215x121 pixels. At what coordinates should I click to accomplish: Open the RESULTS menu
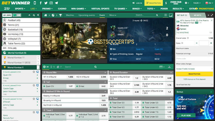coord(178,9)
